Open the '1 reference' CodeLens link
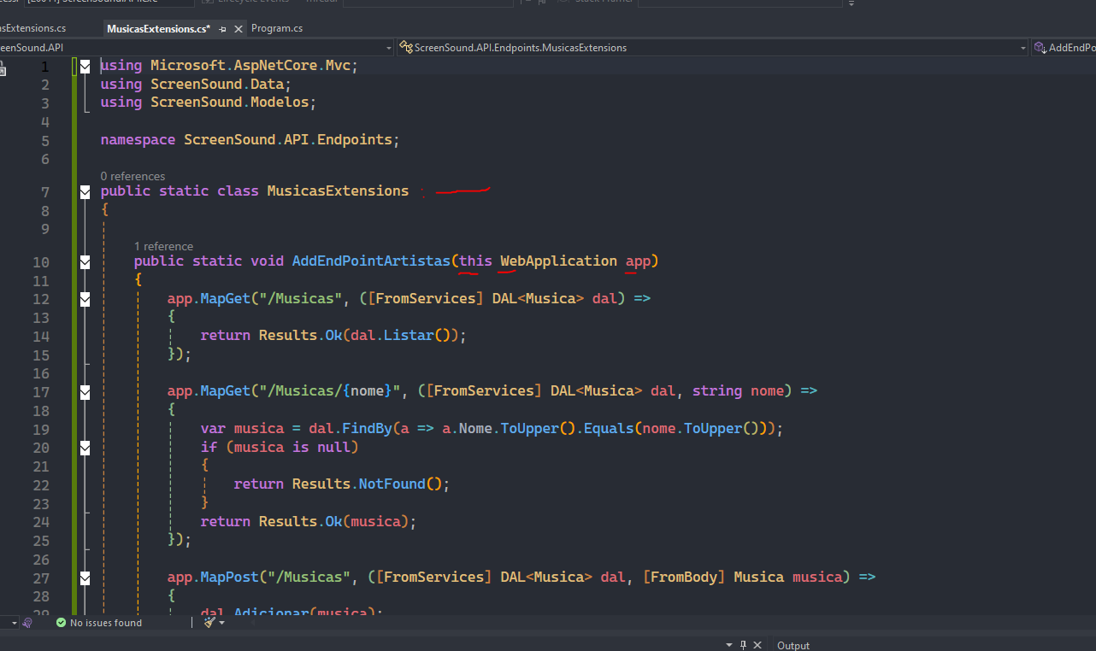Viewport: 1096px width, 651px height. pyautogui.click(x=163, y=246)
